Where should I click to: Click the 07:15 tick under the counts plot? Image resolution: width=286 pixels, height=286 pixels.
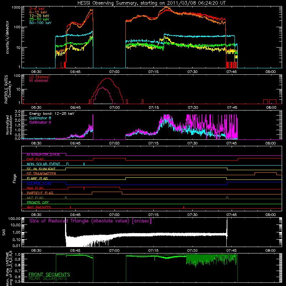153,72
